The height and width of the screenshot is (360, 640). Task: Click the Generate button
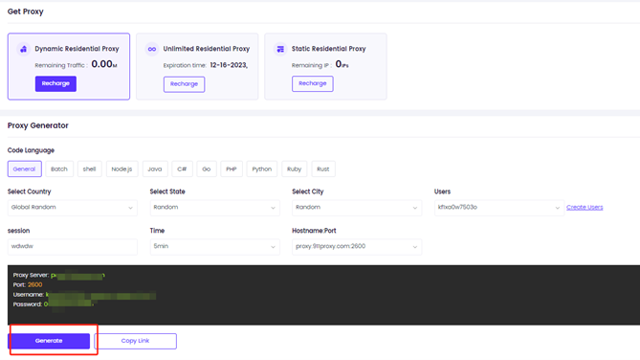(x=49, y=341)
